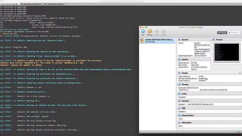Switch to the Snapshots view button

[x=233, y=32]
